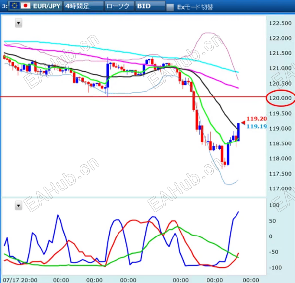Click the blue 119.19 bid price label
Viewport: 295px width, 283px height.
pyautogui.click(x=257, y=126)
